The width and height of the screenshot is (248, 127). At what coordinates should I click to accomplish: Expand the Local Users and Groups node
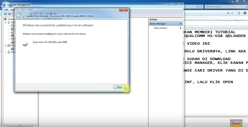tap(9, 36)
